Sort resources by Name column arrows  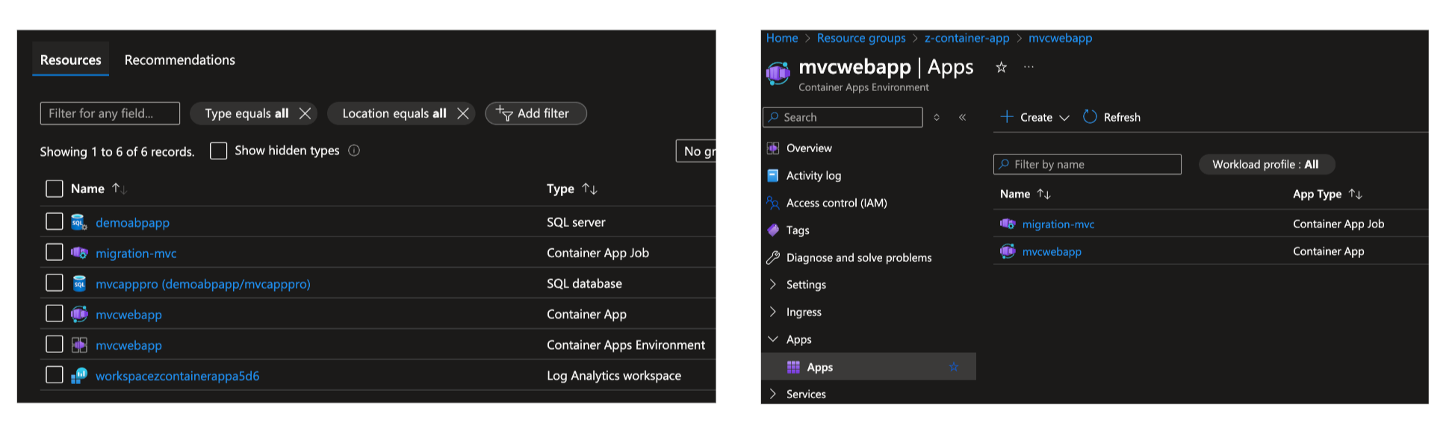[x=120, y=189]
